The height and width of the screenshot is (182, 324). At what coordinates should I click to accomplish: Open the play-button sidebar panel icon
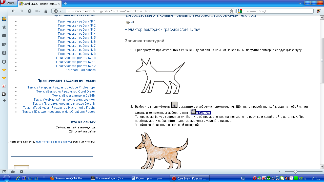(x=4, y=94)
